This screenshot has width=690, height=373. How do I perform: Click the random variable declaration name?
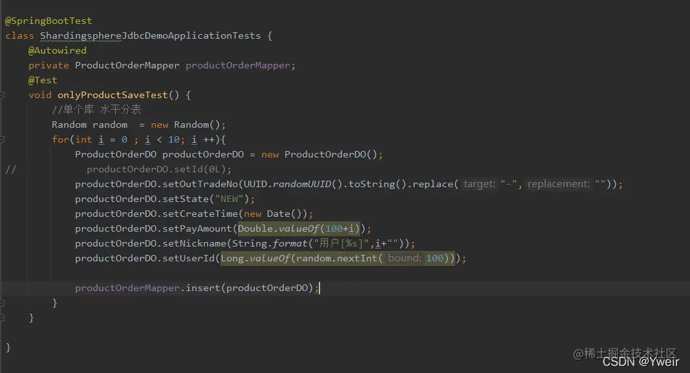110,125
